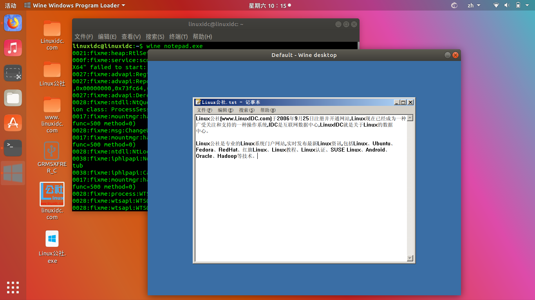535x300 pixels.
Task: Minimize the Wine desktop window
Action: point(448,55)
